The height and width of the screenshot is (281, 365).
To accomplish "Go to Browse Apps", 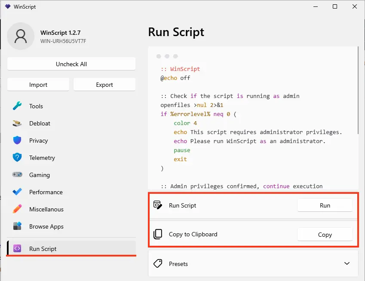I will [71, 226].
